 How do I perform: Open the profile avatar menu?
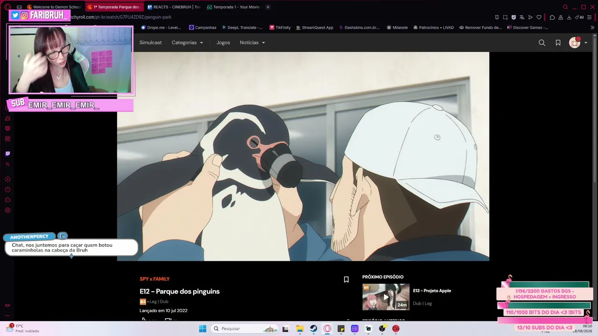click(x=578, y=43)
